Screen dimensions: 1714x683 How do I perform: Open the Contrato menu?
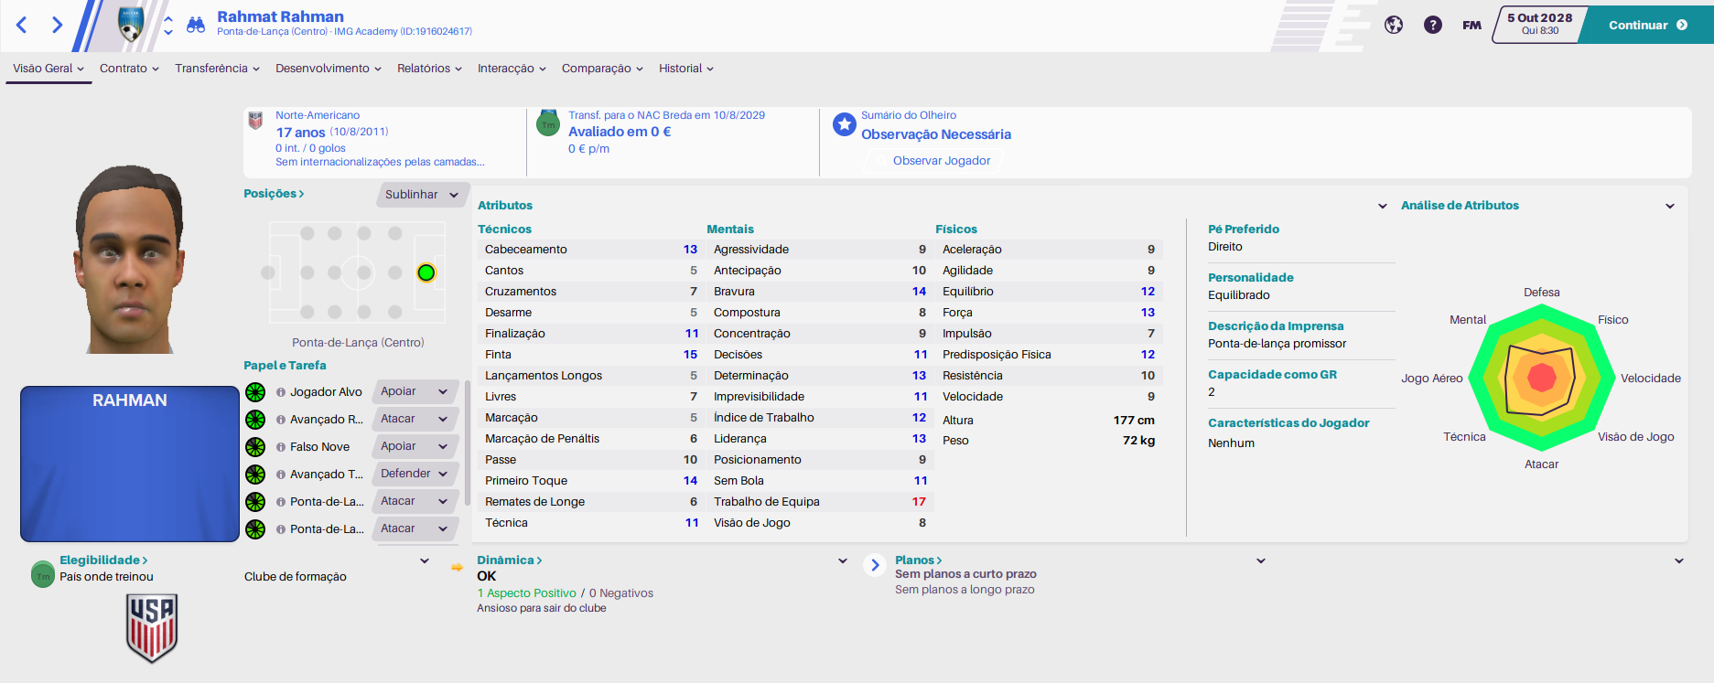click(x=129, y=69)
